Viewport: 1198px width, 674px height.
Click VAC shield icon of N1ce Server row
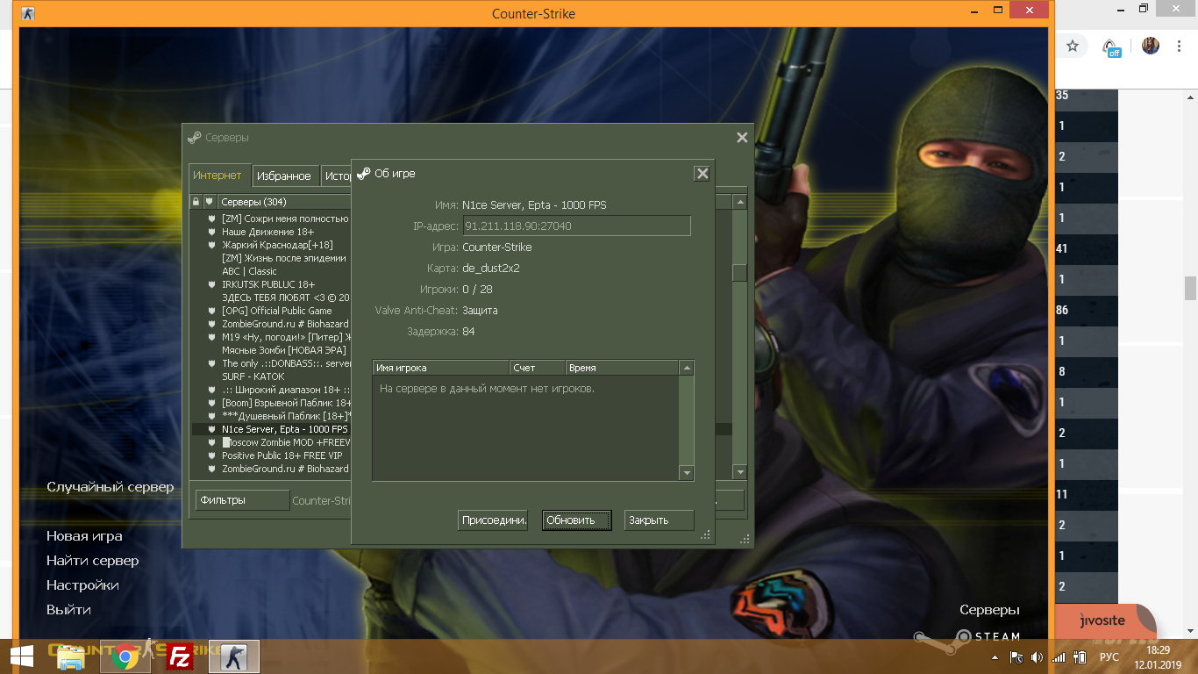[211, 429]
